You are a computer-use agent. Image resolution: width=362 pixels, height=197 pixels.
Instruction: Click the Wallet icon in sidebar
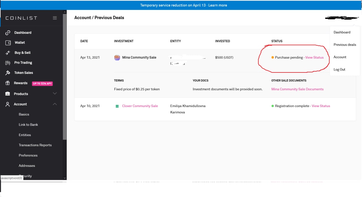pyautogui.click(x=8, y=43)
